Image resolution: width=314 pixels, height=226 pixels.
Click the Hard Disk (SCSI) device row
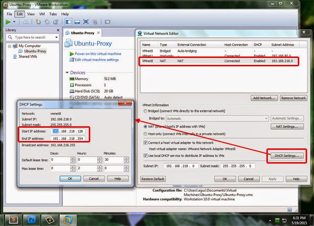(91, 91)
